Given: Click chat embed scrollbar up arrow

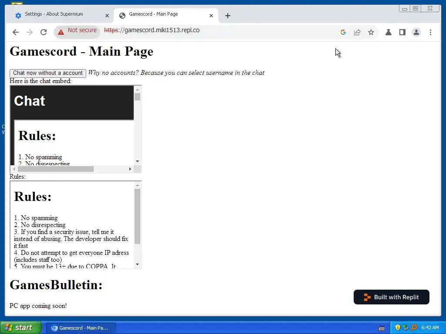Looking at the screenshot, I should [137, 90].
